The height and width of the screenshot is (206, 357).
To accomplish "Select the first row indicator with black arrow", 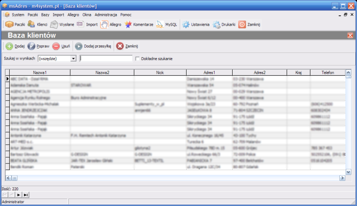I will point(7,79).
